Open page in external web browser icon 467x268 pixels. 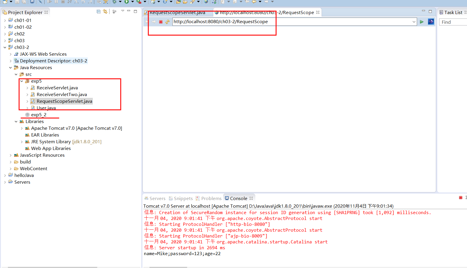click(x=431, y=22)
